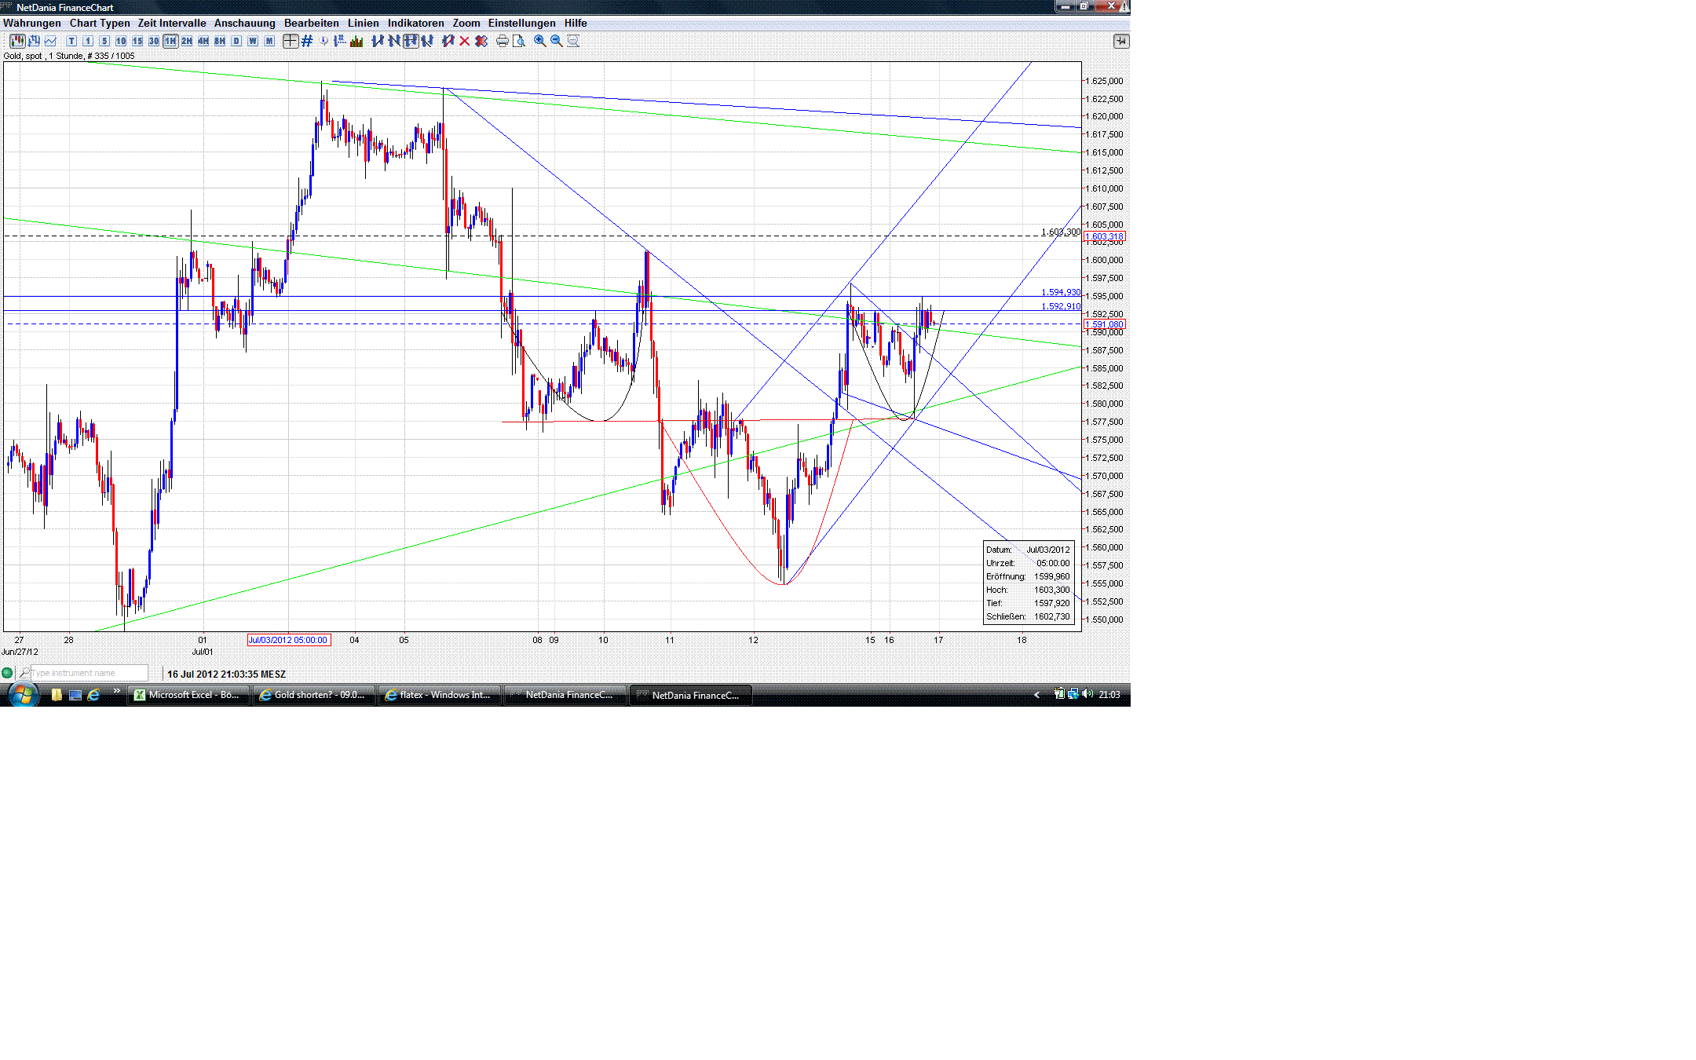Click the print chart icon
1696x1060 pixels.
click(x=503, y=41)
